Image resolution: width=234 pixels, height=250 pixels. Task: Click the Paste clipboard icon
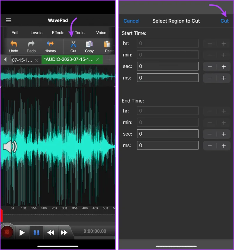click(x=107, y=44)
